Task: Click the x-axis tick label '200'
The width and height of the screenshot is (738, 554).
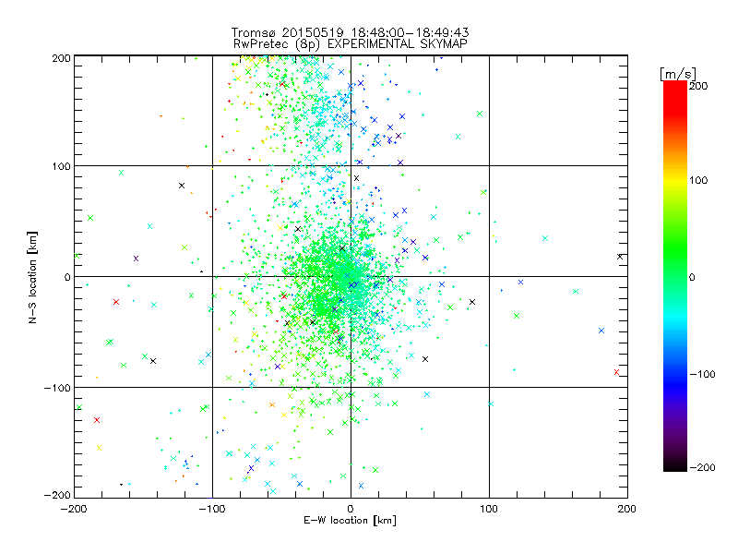Action: [627, 509]
